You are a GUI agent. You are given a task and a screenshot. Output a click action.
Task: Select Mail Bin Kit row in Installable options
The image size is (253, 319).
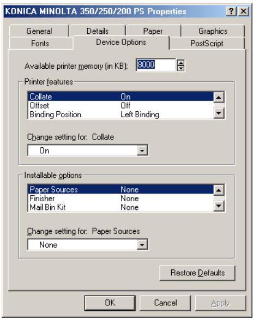(121, 207)
